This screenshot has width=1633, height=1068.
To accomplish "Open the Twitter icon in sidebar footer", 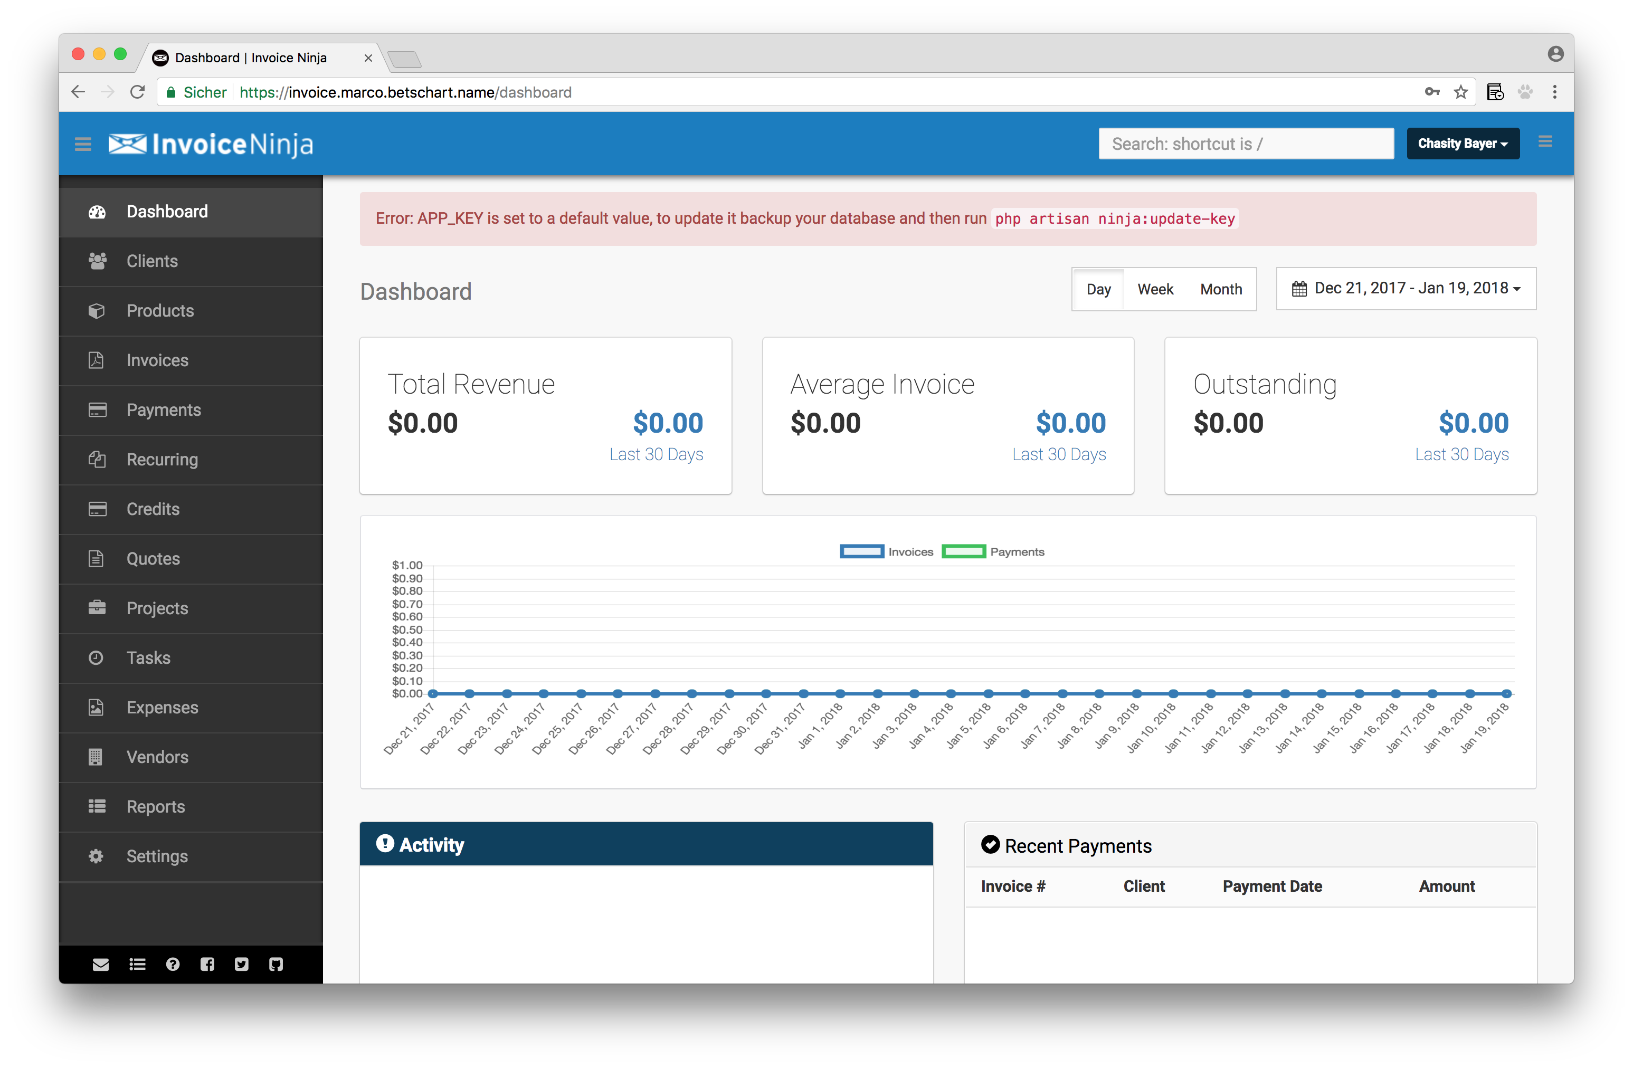I will tap(242, 965).
